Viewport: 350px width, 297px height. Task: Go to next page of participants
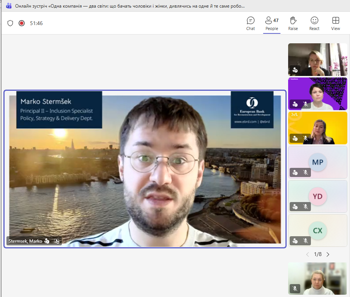click(328, 254)
